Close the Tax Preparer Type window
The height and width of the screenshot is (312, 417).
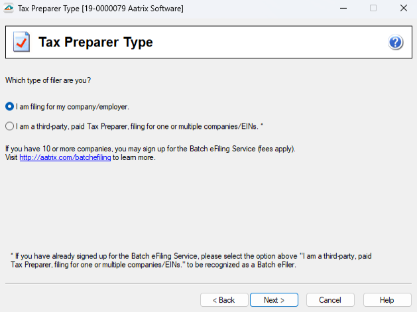coord(402,8)
